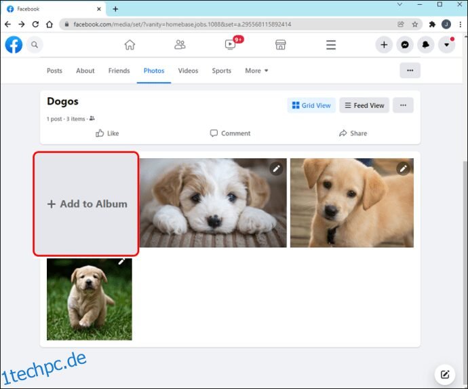Click the address bar URL
Screen dimensions: 468x389
click(182, 24)
